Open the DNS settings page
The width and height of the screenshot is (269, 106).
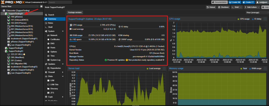tap(52, 43)
